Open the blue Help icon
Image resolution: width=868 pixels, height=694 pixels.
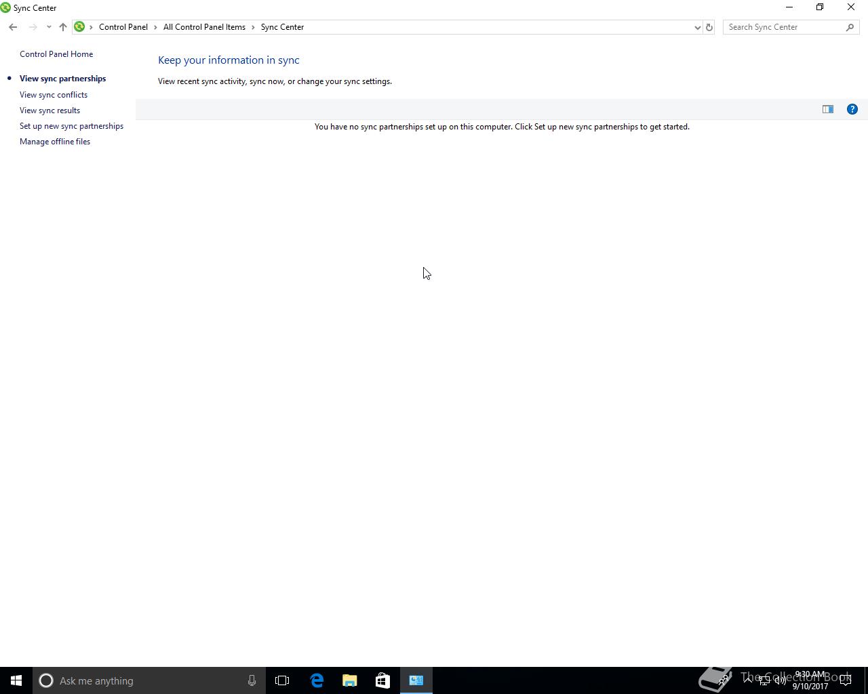click(852, 109)
